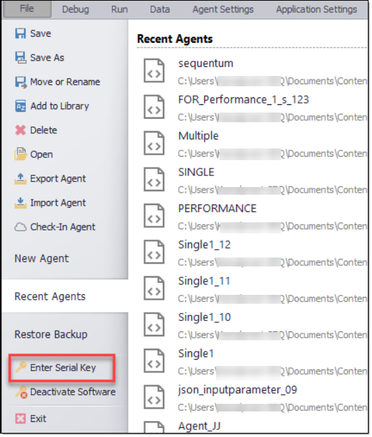Open the Debug menu tab

pos(75,10)
